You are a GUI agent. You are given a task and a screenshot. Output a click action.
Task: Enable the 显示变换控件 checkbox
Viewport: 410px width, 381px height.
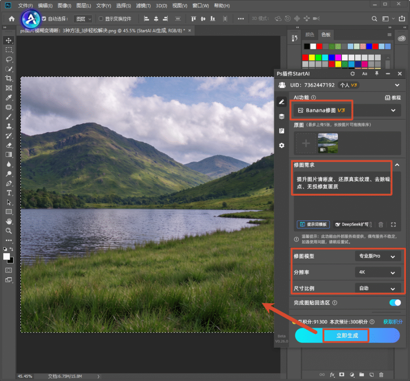100,18
